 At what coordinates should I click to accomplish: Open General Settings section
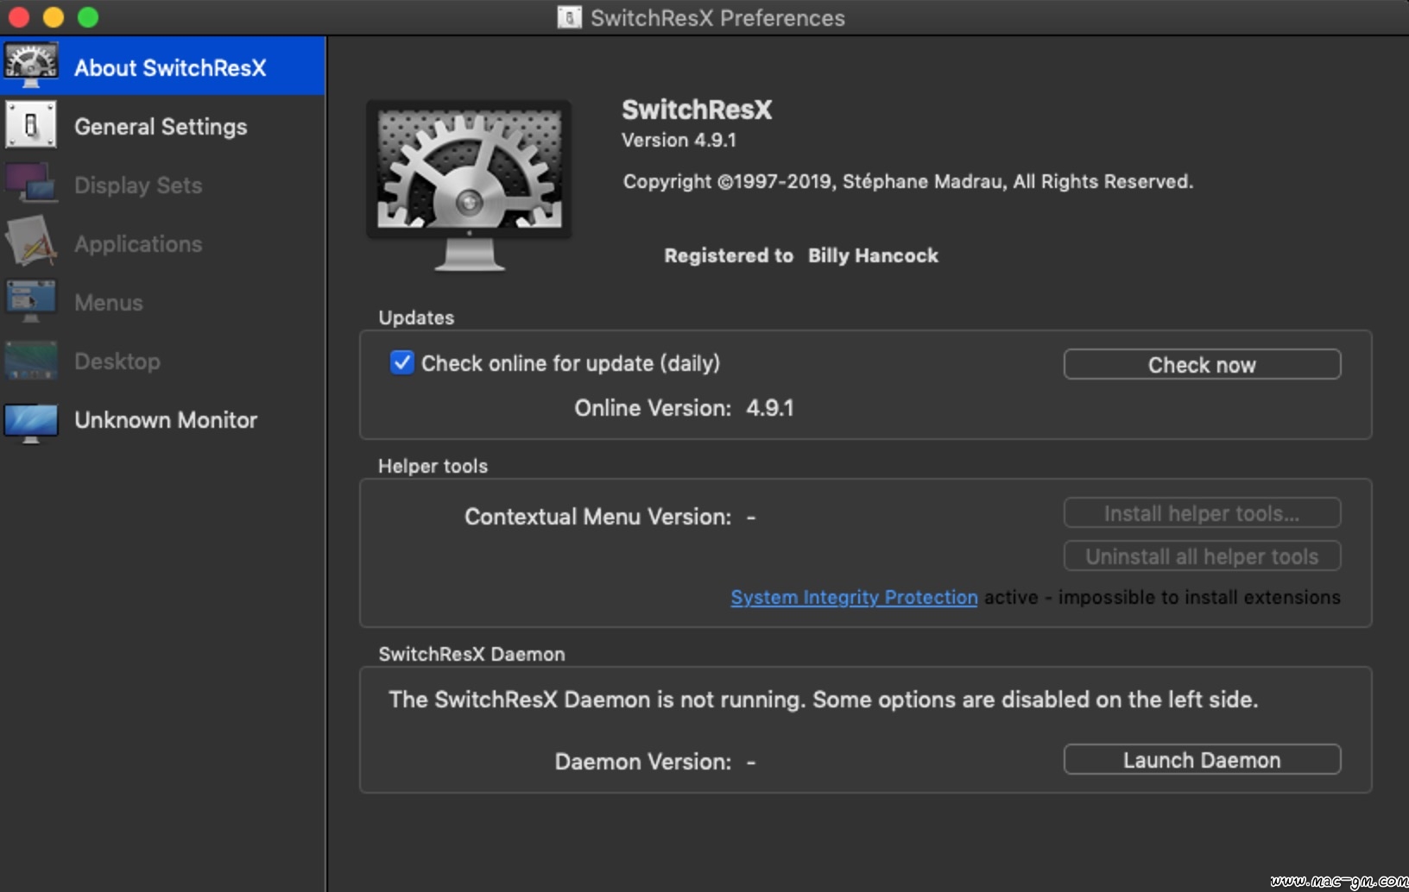click(x=162, y=126)
